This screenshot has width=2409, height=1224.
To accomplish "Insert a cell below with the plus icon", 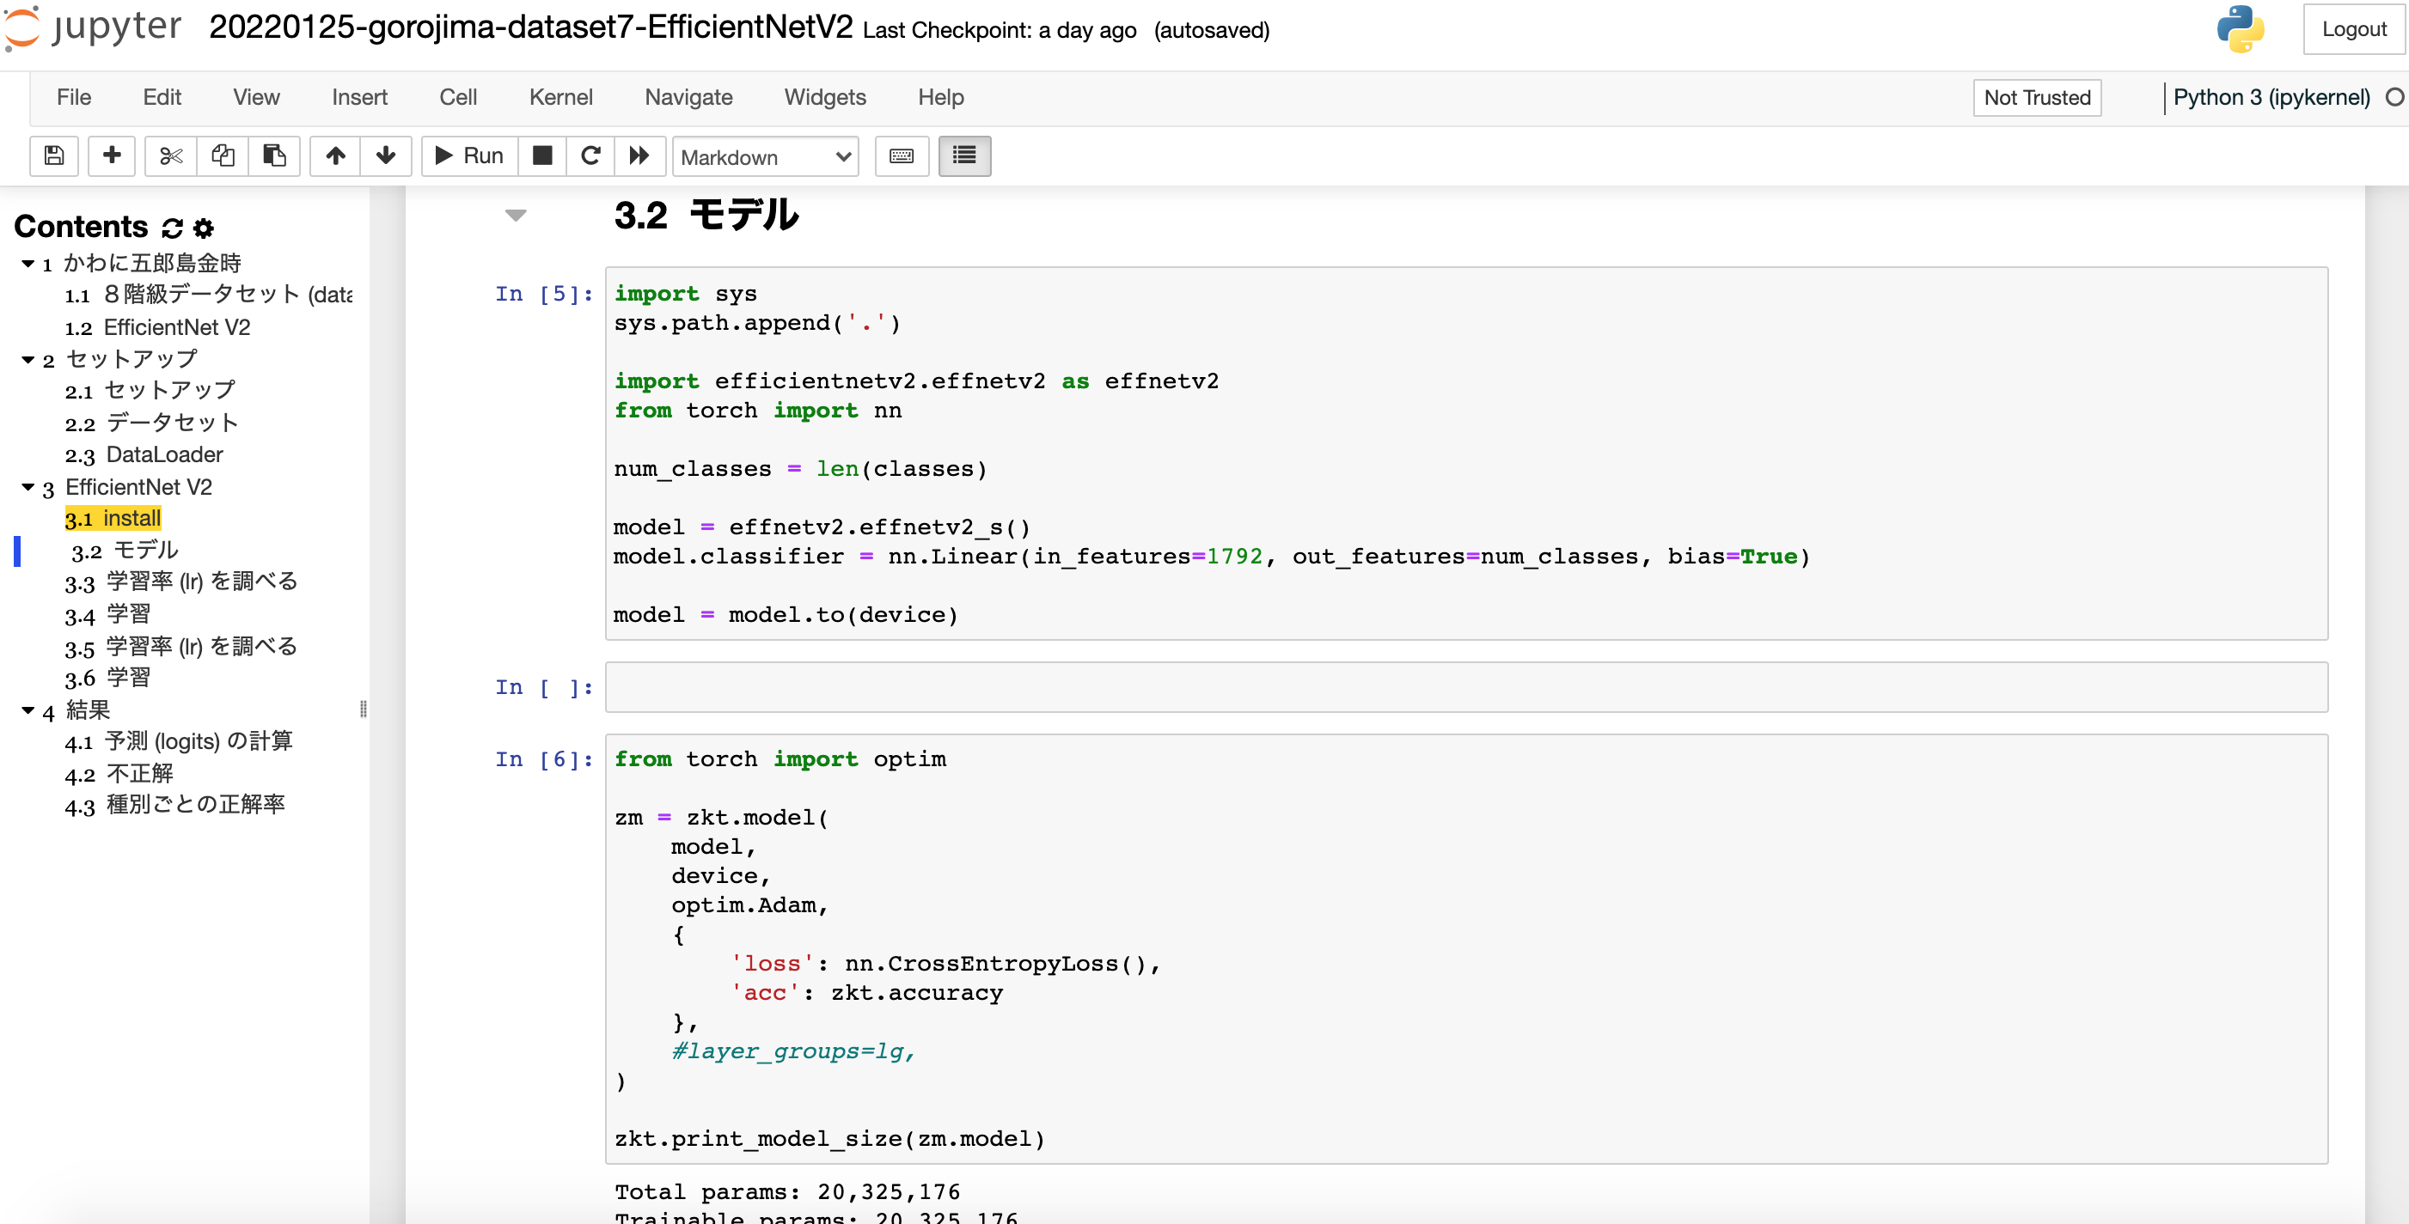I will [111, 156].
